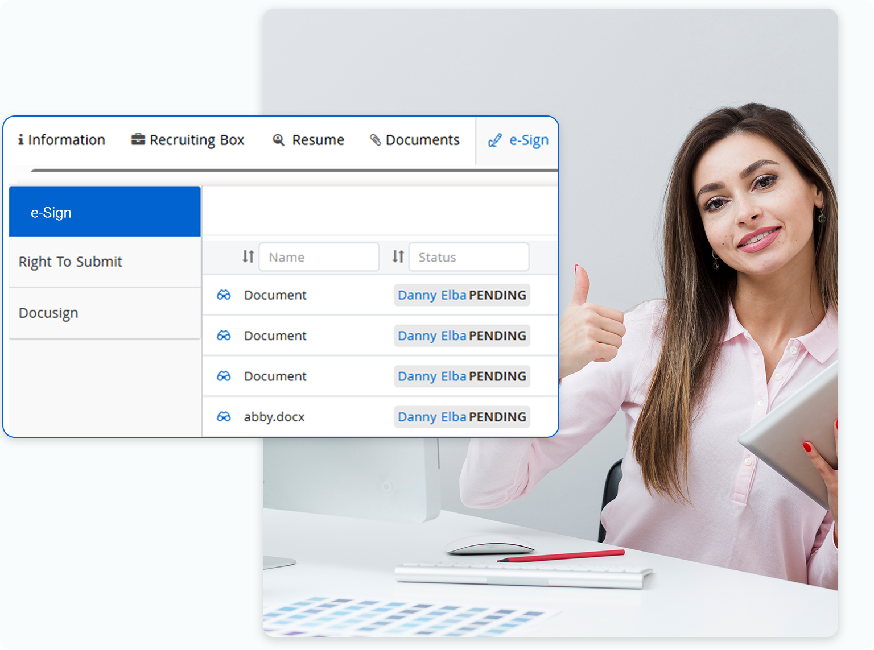The width and height of the screenshot is (874, 650).
Task: Click PENDING status in first Document row
Action: pos(497,295)
